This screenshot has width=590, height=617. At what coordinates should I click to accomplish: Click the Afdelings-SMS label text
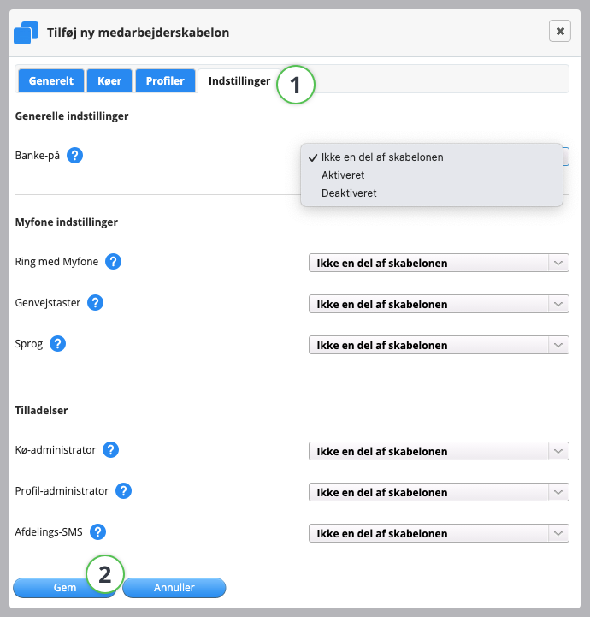pyautogui.click(x=49, y=532)
